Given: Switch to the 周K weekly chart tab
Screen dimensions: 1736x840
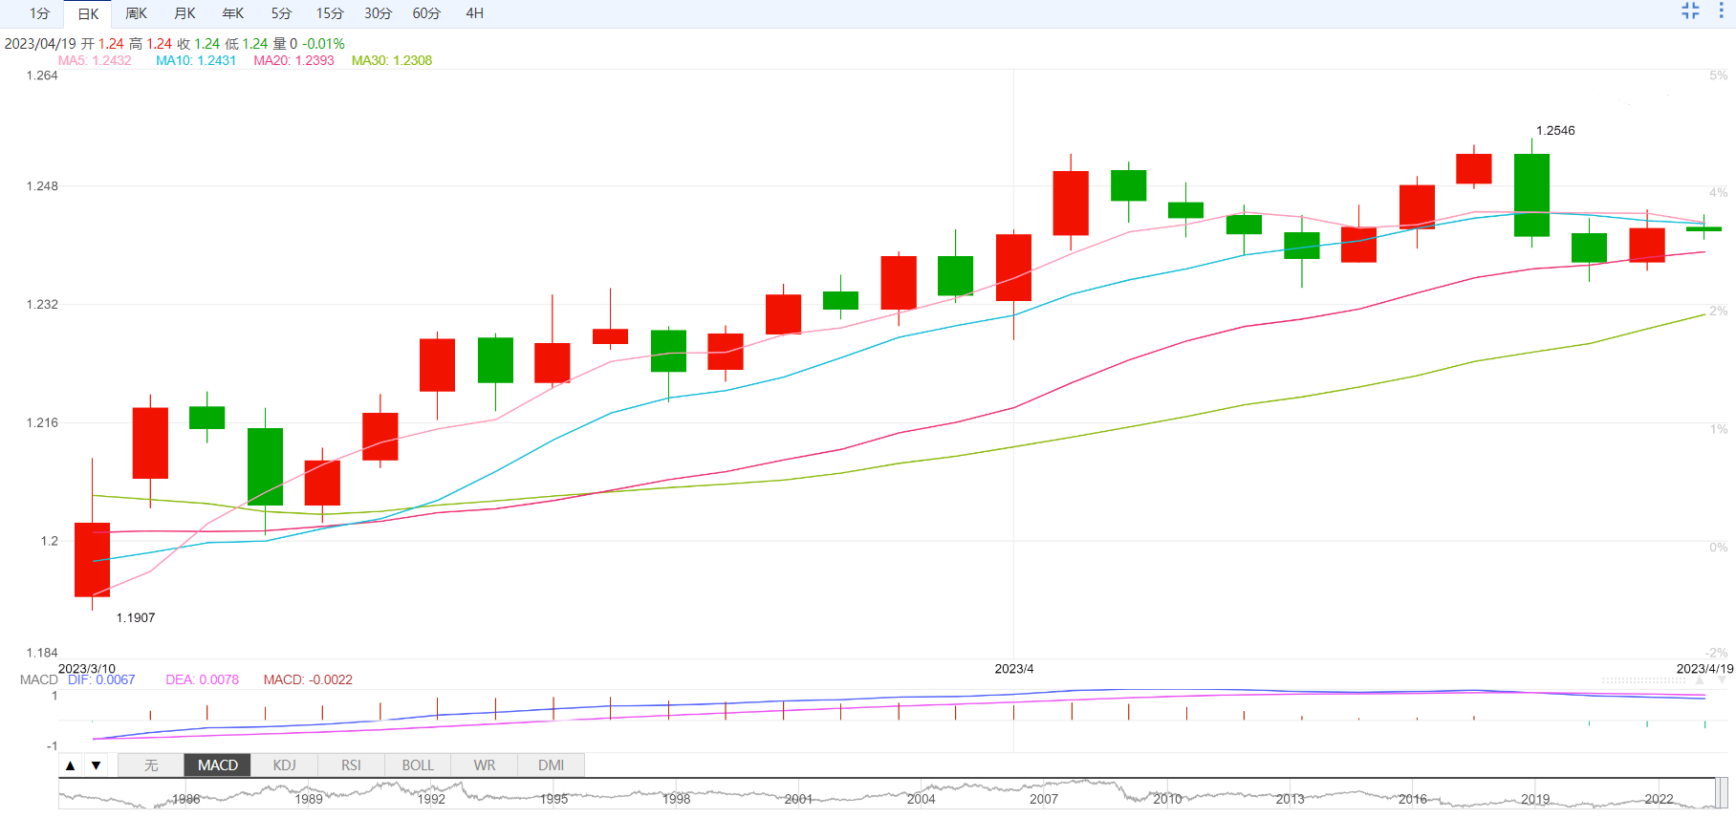Looking at the screenshot, I should tap(137, 13).
